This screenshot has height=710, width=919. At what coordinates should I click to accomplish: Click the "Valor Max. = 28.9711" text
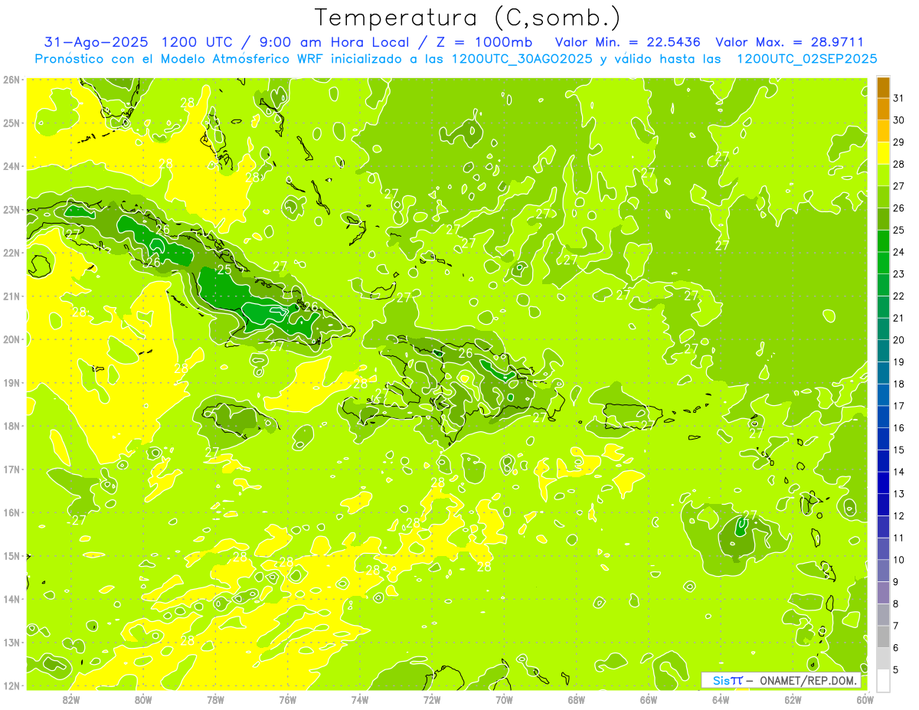point(789,42)
